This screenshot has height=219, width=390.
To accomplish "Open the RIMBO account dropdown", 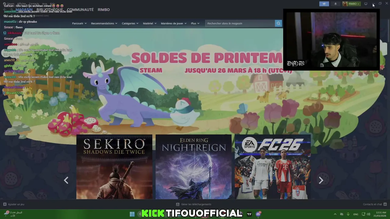I will (x=354, y=4).
